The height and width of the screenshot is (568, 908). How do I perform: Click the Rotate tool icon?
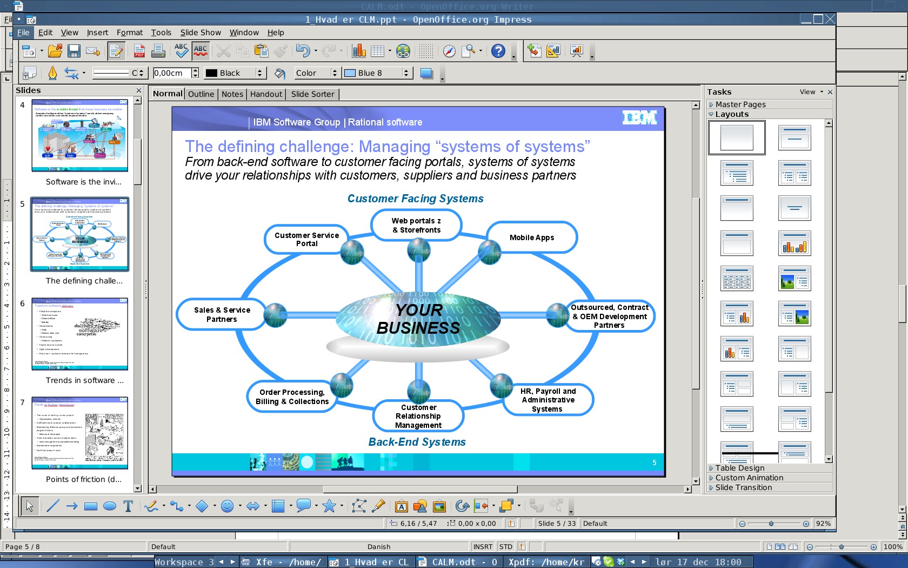pyautogui.click(x=462, y=506)
